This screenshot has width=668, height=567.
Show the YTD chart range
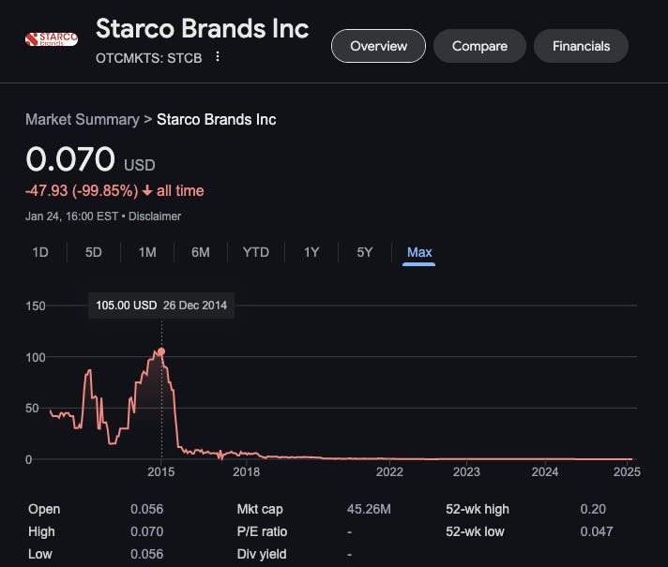255,252
